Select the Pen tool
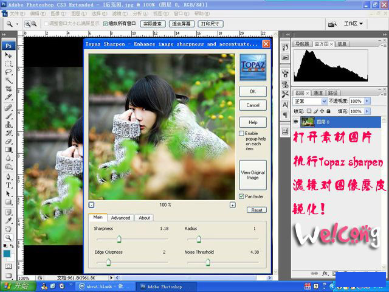Image resolution: width=389 pixels, height=292 pixels. pyautogui.click(x=8, y=177)
